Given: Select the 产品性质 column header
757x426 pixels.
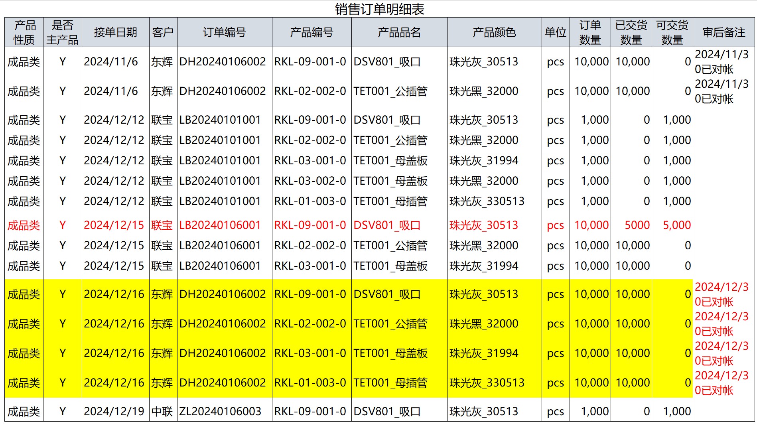Looking at the screenshot, I should pyautogui.click(x=24, y=32).
